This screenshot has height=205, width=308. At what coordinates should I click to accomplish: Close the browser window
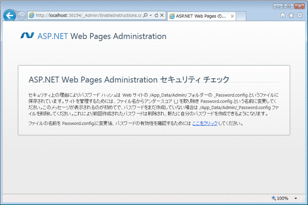pos(300,6)
